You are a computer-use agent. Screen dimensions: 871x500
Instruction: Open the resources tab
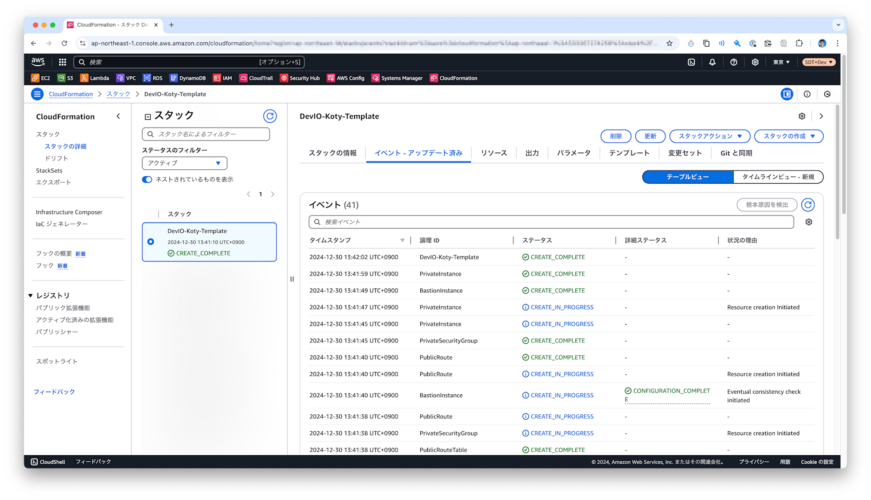click(494, 153)
